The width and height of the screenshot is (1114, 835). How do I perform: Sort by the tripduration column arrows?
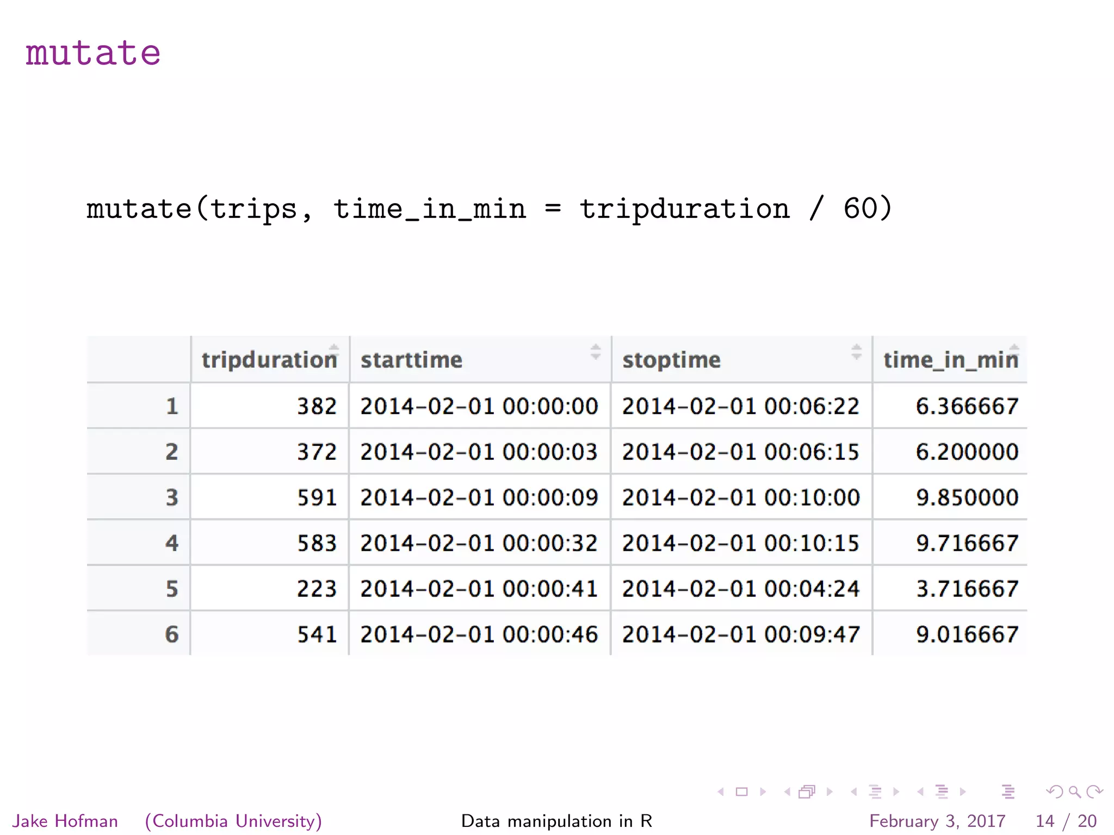[334, 351]
